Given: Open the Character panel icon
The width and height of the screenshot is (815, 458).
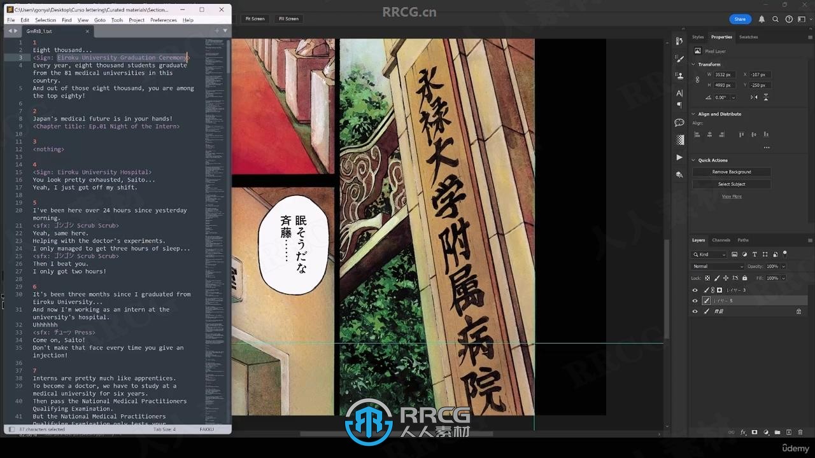Looking at the screenshot, I should pos(679,93).
